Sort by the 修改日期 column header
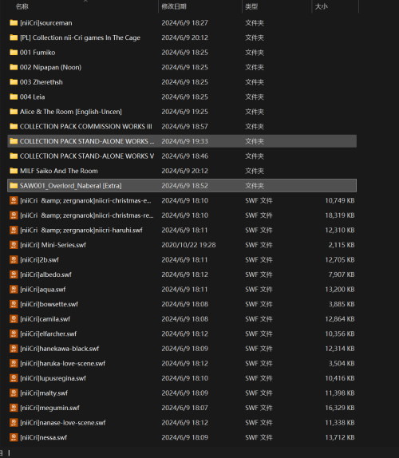 pos(174,6)
